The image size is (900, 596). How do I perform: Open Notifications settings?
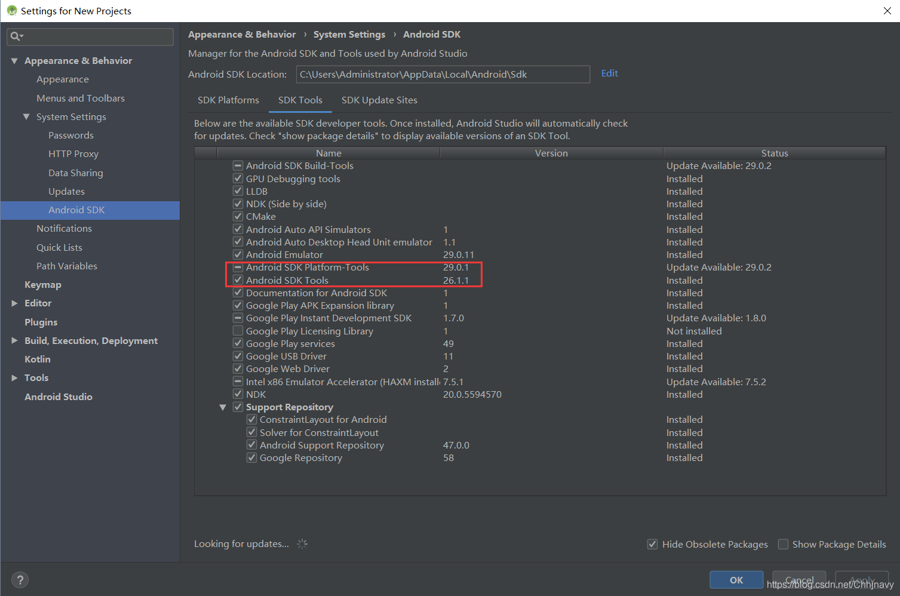click(x=64, y=229)
